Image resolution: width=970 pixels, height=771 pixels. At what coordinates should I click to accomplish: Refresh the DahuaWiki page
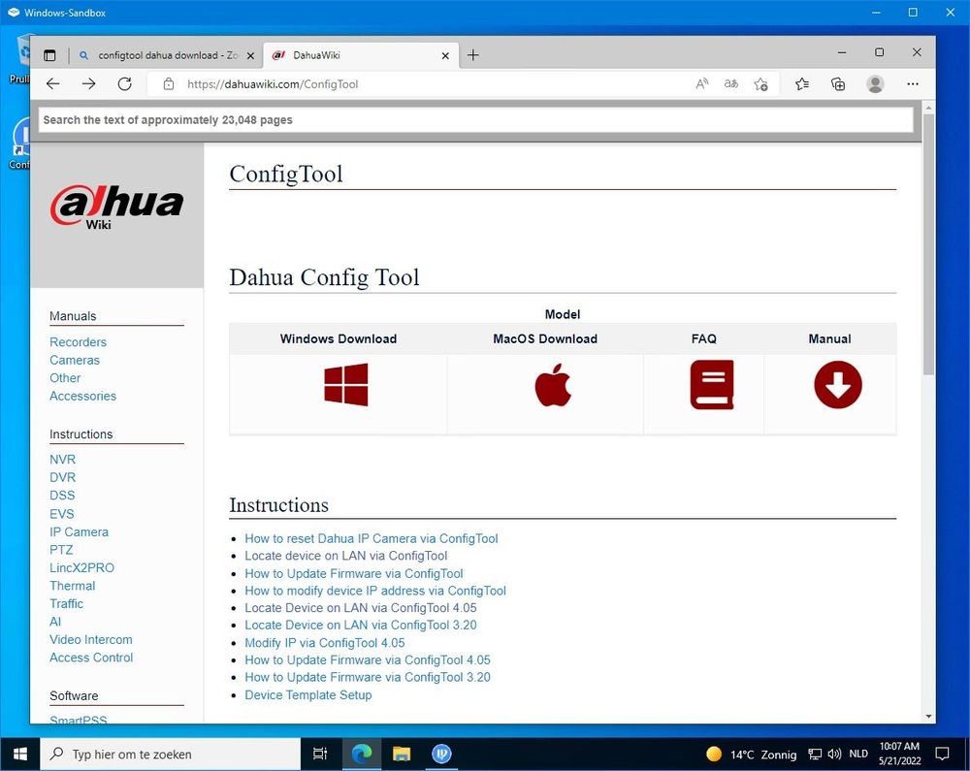pyautogui.click(x=125, y=84)
